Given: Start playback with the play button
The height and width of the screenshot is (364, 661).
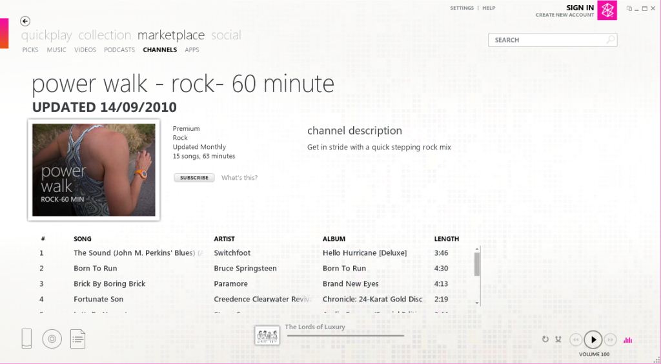Looking at the screenshot, I should tap(593, 340).
